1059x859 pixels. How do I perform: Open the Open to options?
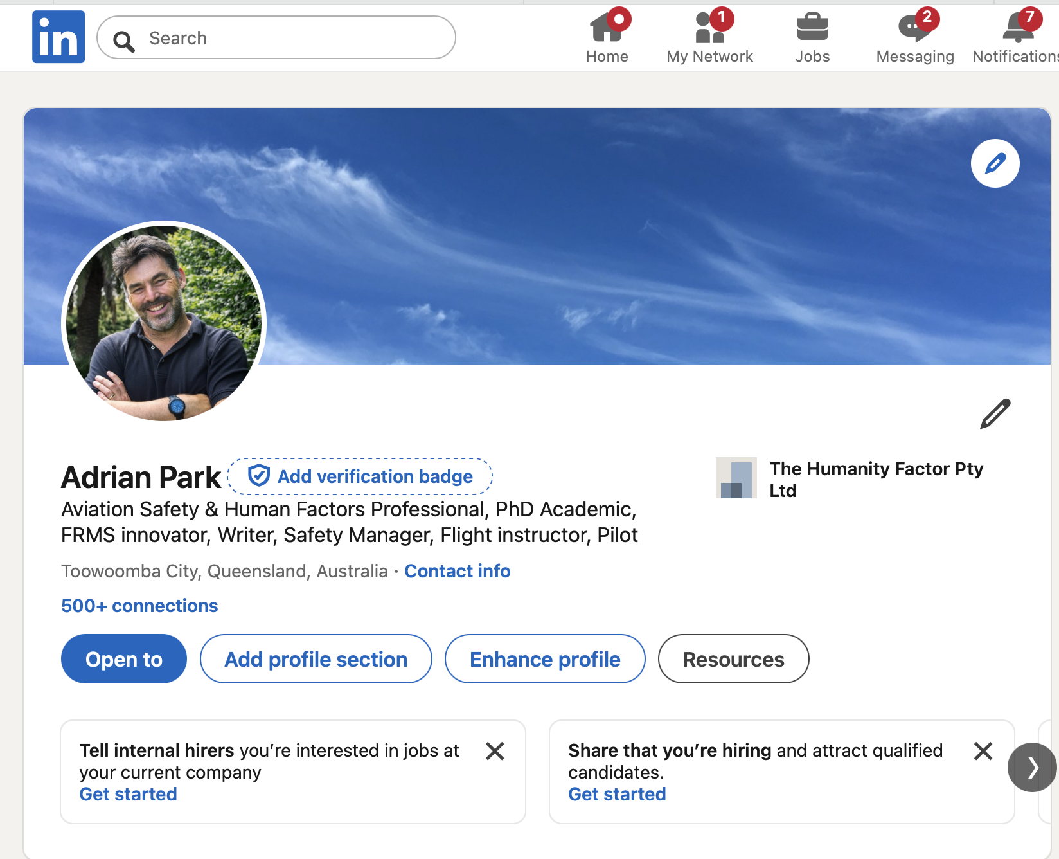pyautogui.click(x=123, y=658)
